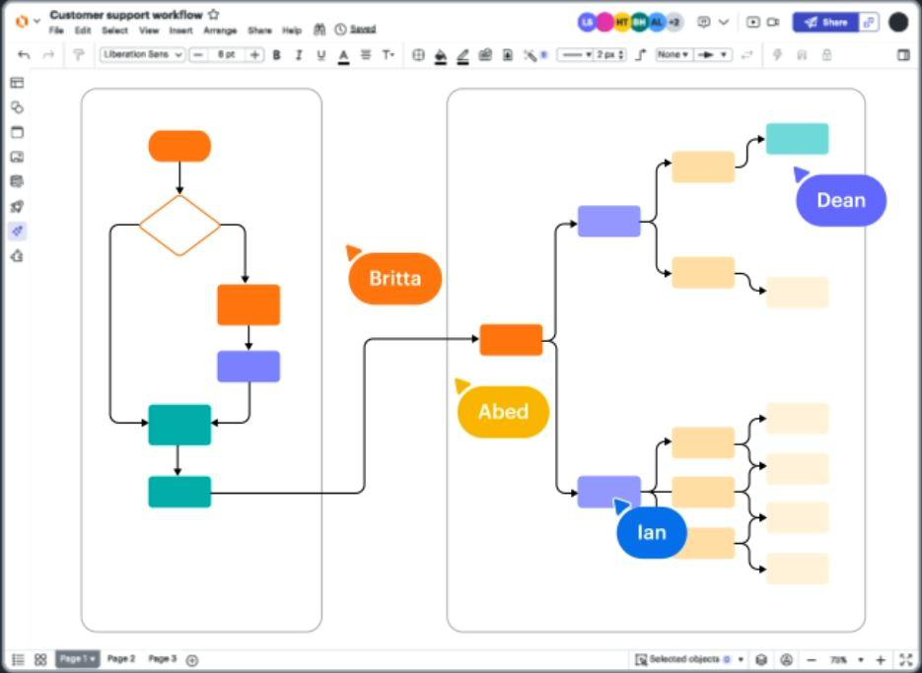Click the shape style toolbox icon
The image size is (922, 673).
coord(485,55)
